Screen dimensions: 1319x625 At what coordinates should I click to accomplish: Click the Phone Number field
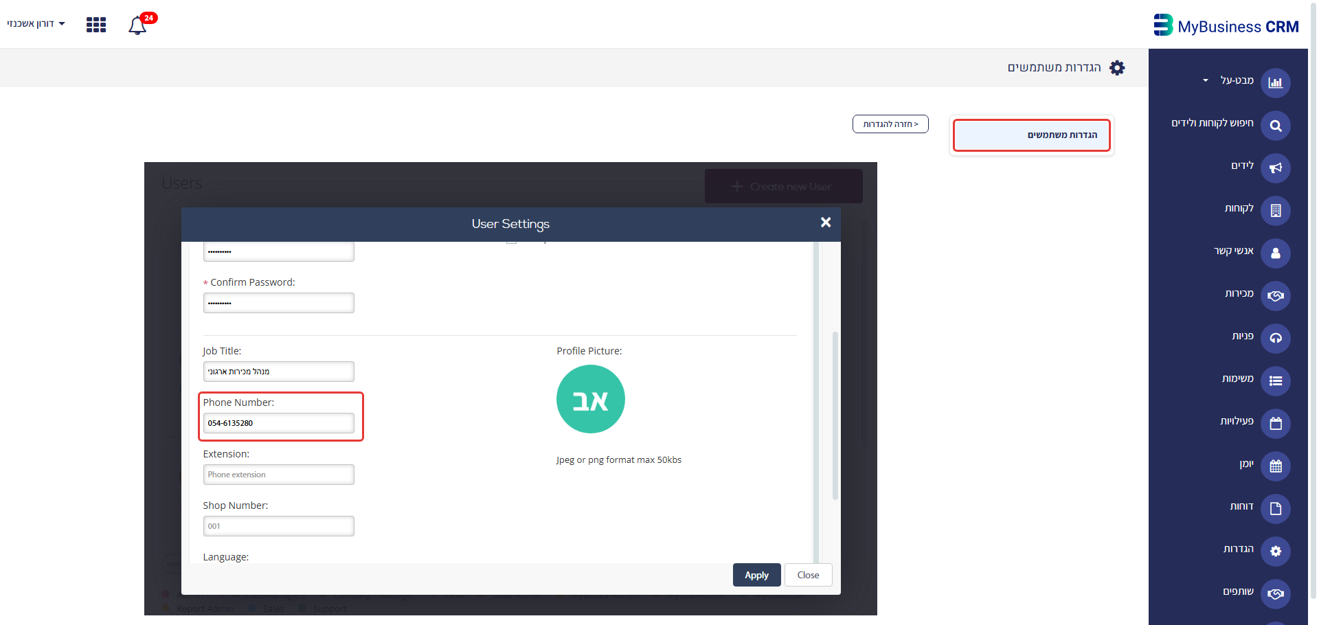click(x=278, y=423)
